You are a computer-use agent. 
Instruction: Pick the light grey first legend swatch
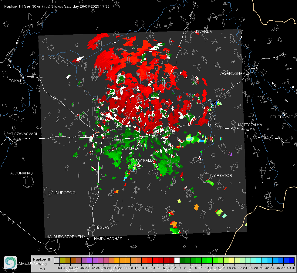click(x=57, y=261)
